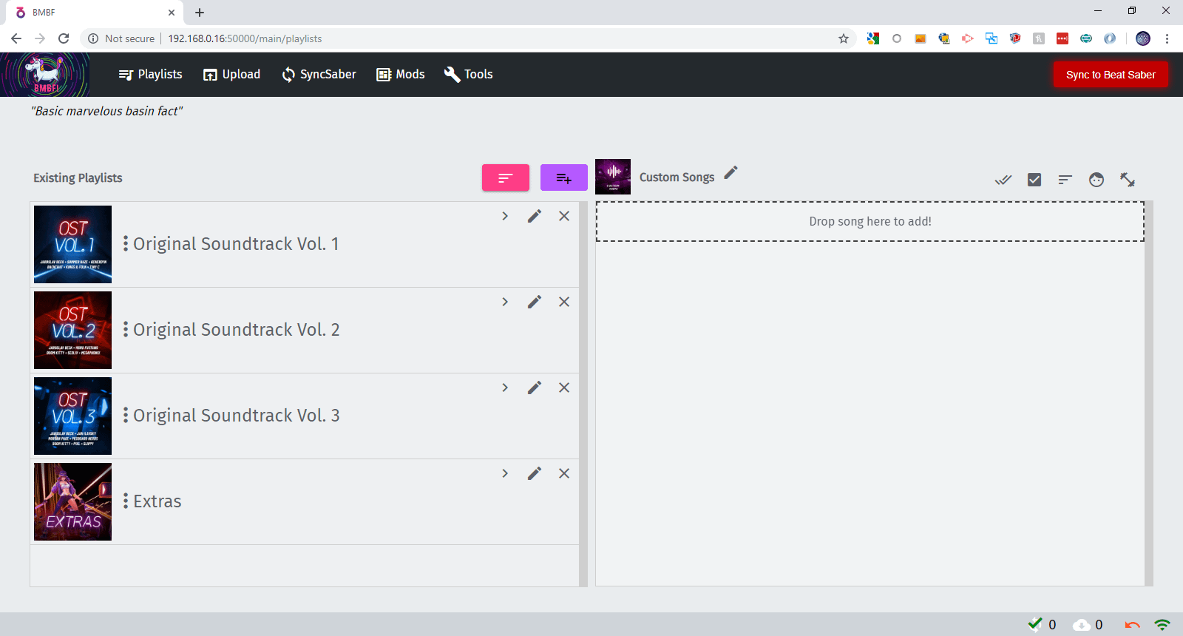The image size is (1183, 636).
Task: Click the browser back arrow
Action: click(16, 38)
